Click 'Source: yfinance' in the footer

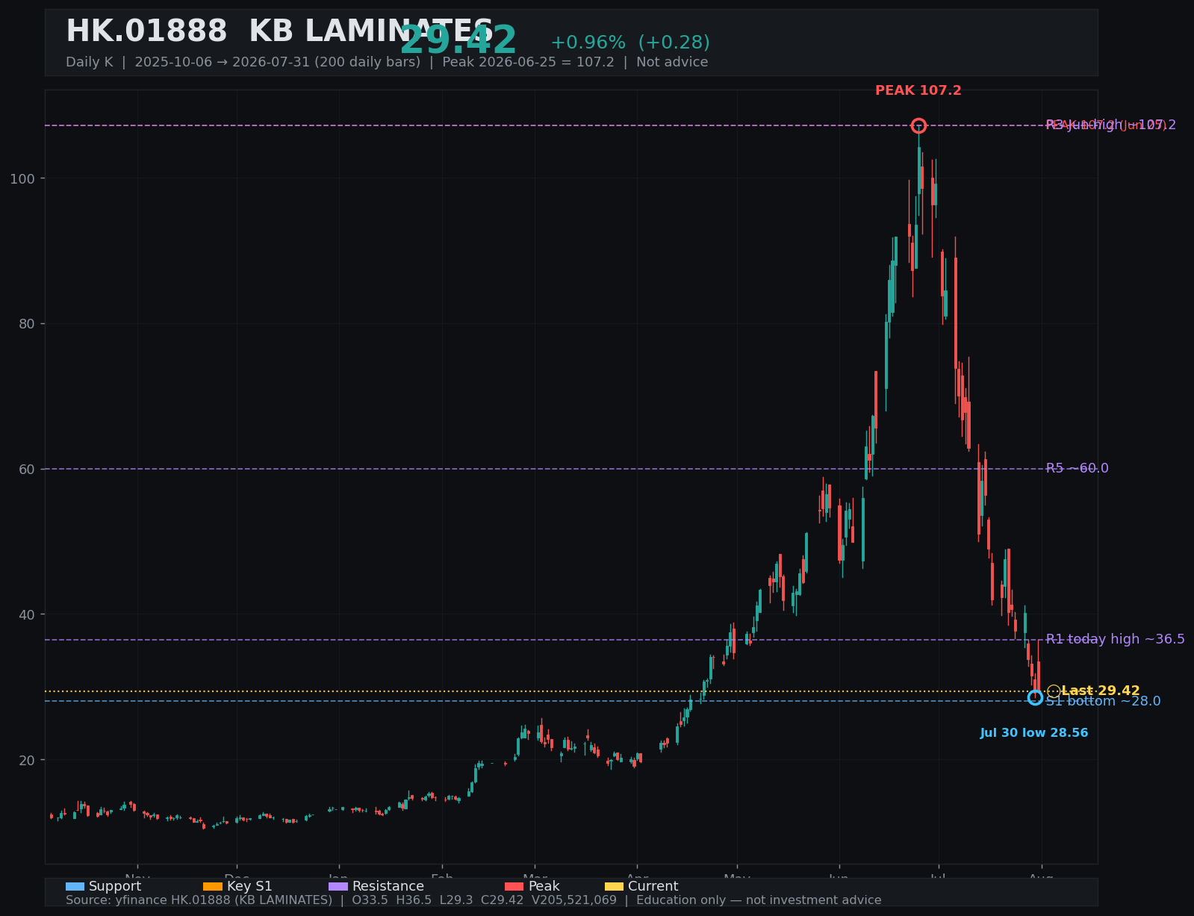pyautogui.click(x=117, y=900)
